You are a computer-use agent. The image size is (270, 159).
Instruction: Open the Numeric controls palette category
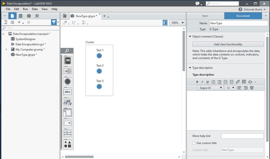67,71
